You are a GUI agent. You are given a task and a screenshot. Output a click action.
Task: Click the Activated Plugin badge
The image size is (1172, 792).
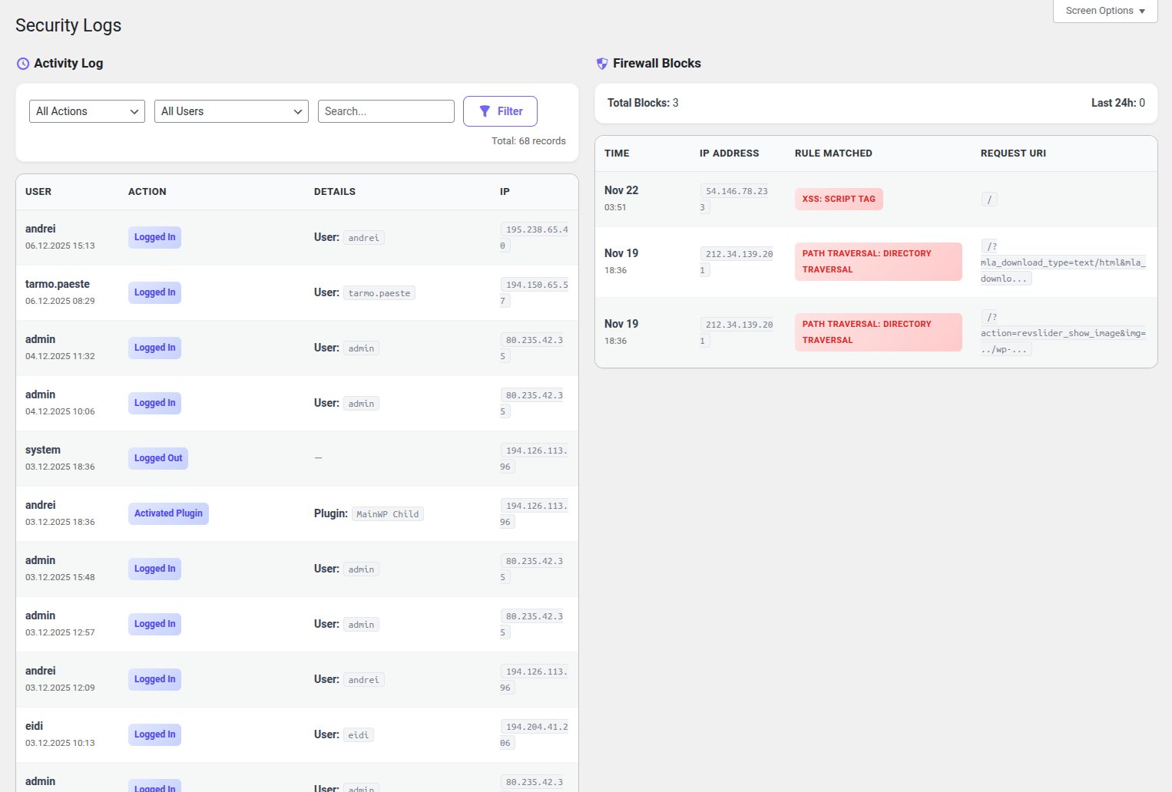tap(168, 513)
